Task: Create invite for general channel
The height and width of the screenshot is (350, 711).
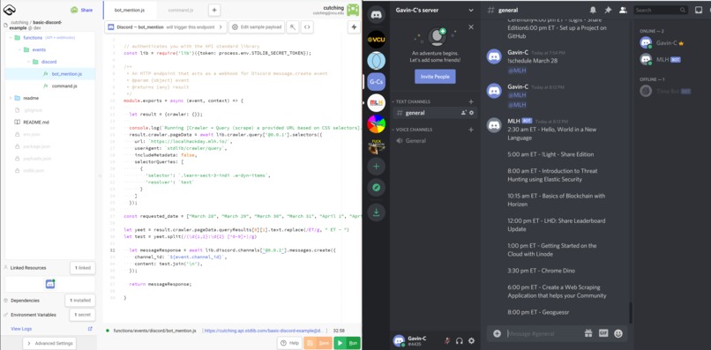Action: tap(463, 113)
